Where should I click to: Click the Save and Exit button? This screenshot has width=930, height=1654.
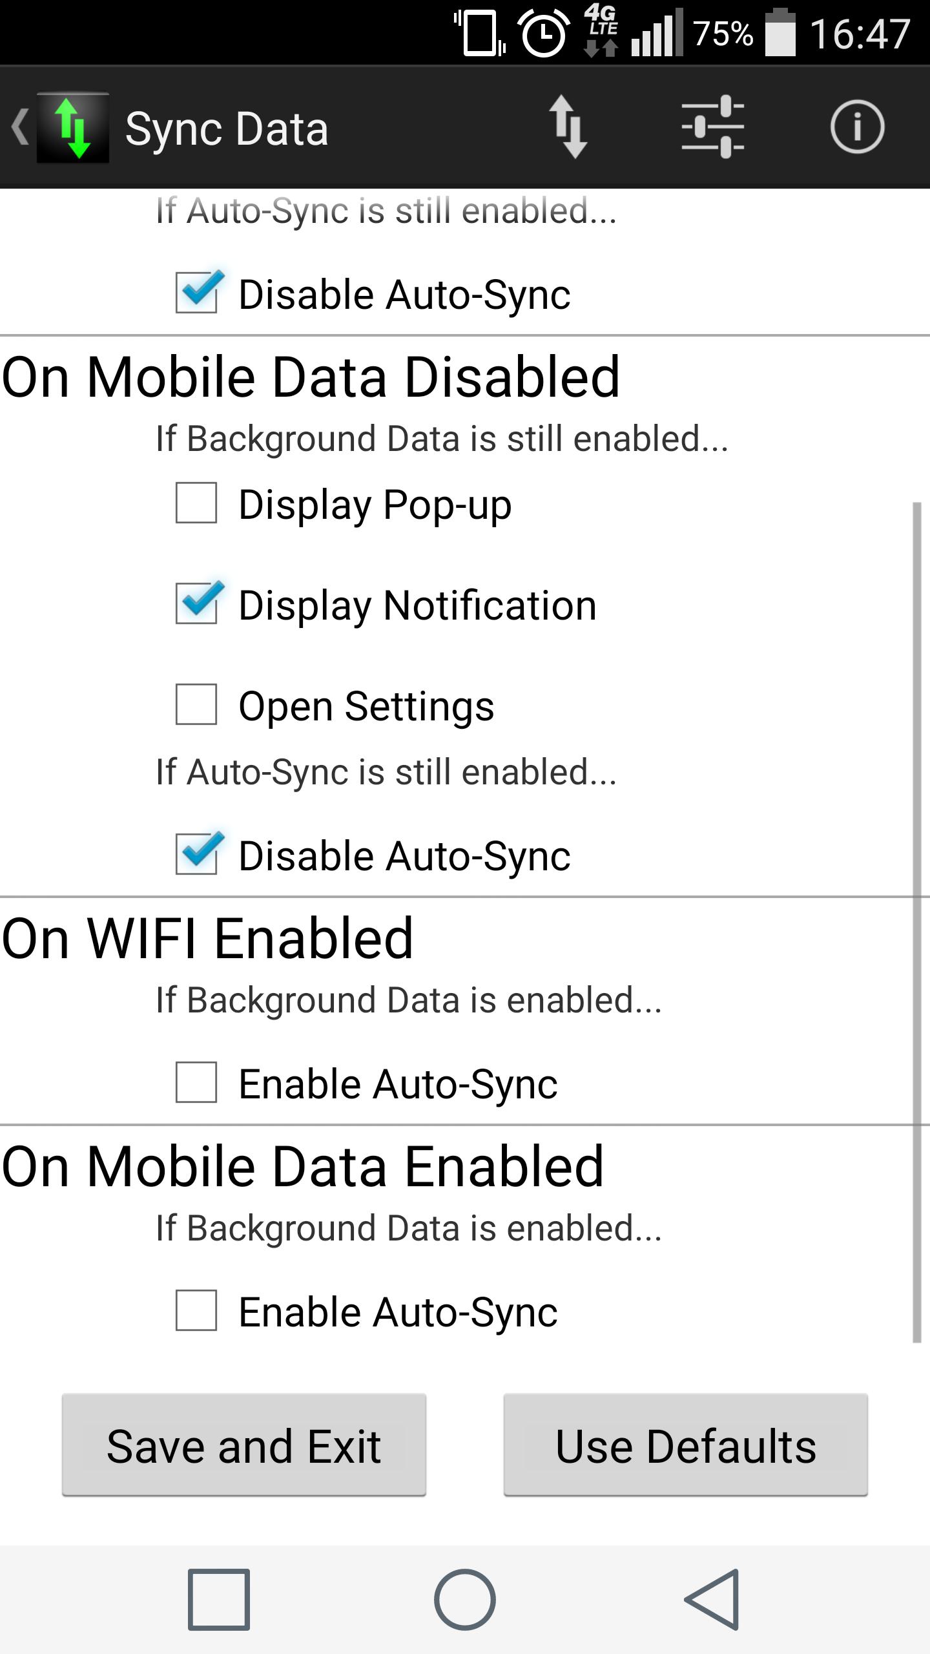tap(244, 1445)
